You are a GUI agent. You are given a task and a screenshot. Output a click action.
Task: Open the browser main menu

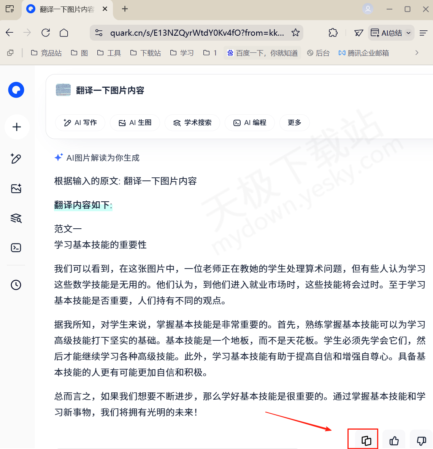coord(423,33)
